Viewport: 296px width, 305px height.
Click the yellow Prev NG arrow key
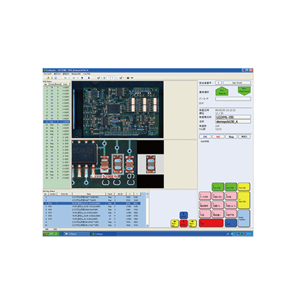[174, 224]
